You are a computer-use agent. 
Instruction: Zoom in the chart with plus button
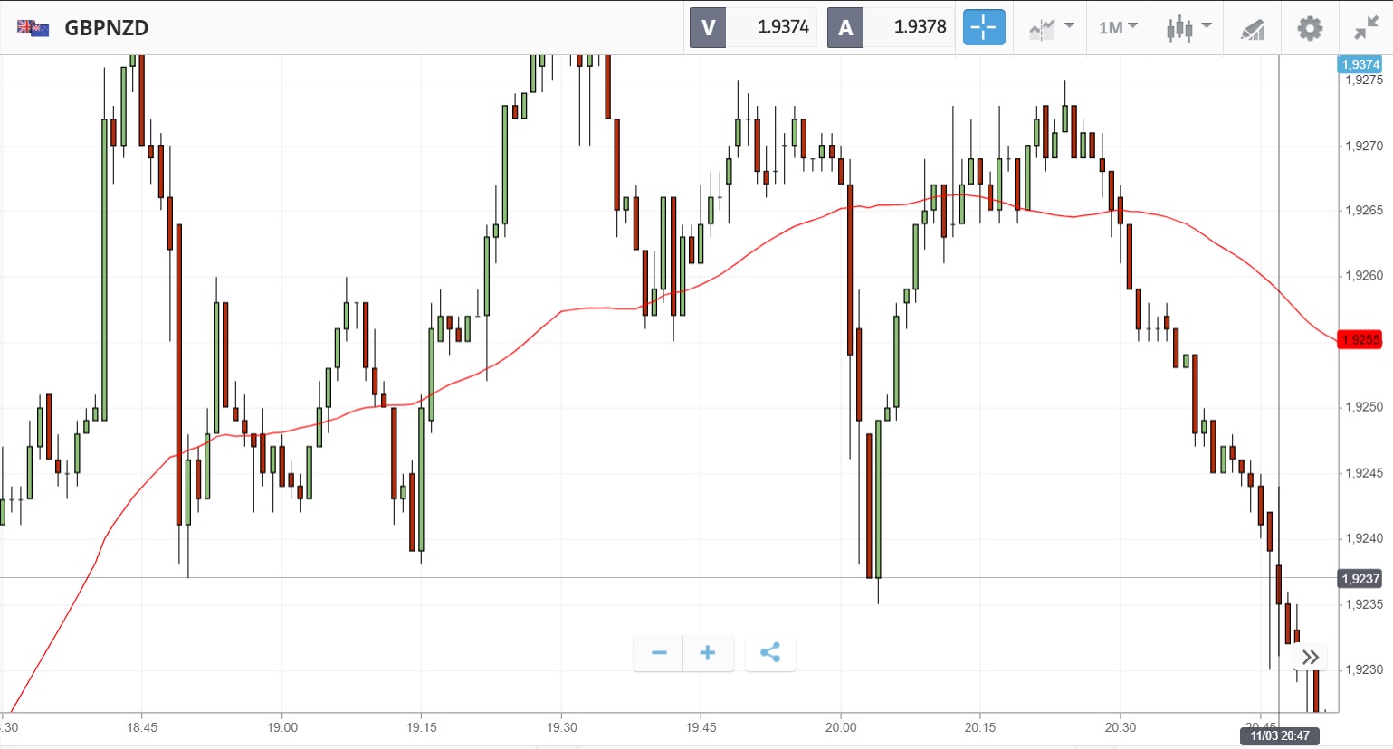(x=708, y=652)
